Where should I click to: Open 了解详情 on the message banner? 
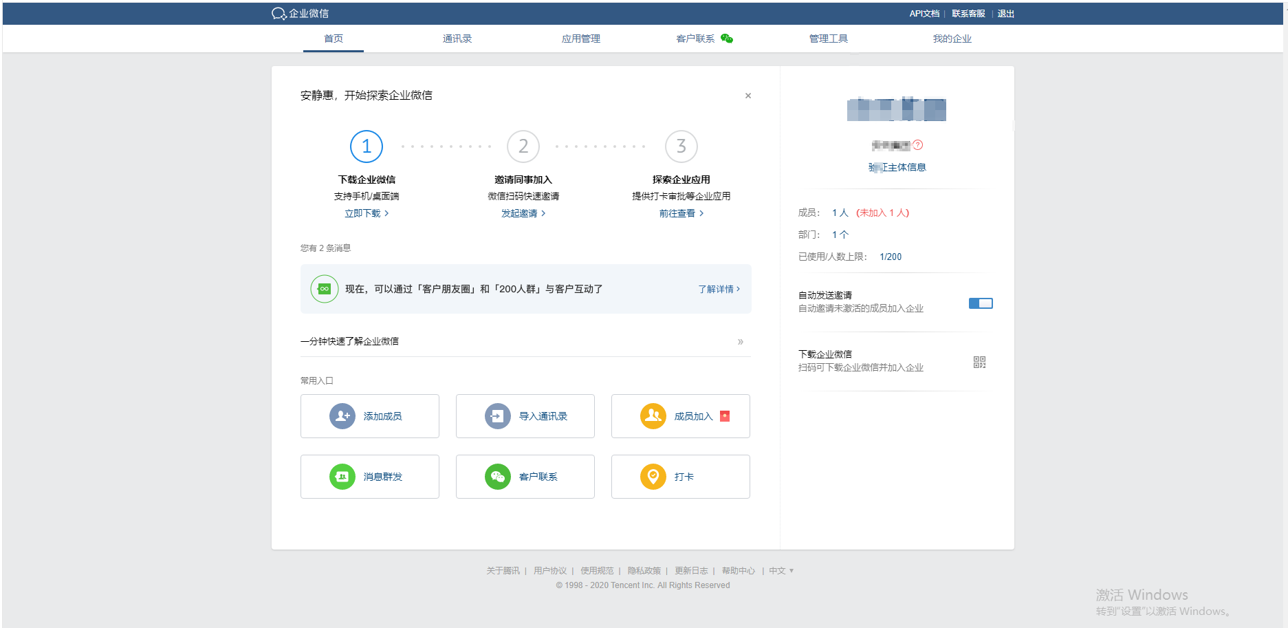(x=719, y=290)
